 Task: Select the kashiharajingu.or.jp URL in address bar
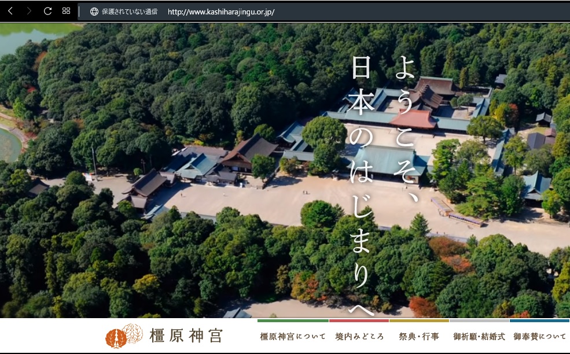click(221, 12)
